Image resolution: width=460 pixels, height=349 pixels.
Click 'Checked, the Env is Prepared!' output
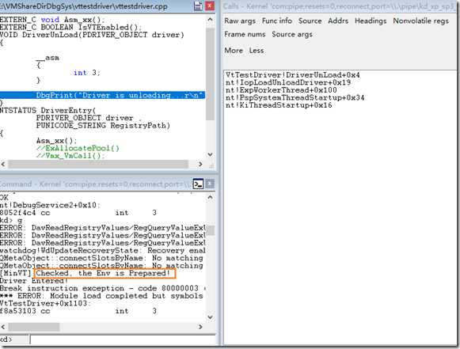[x=103, y=273]
